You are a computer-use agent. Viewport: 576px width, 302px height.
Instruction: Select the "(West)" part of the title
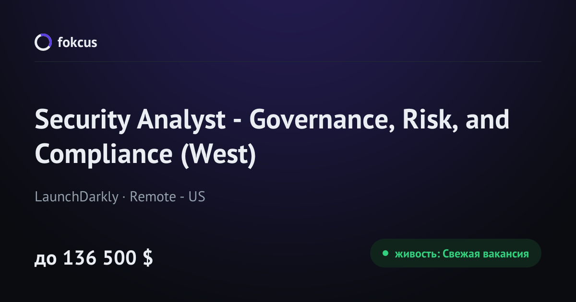click(x=218, y=155)
